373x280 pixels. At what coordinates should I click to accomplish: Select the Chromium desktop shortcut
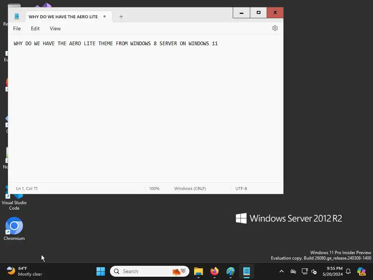point(14,229)
